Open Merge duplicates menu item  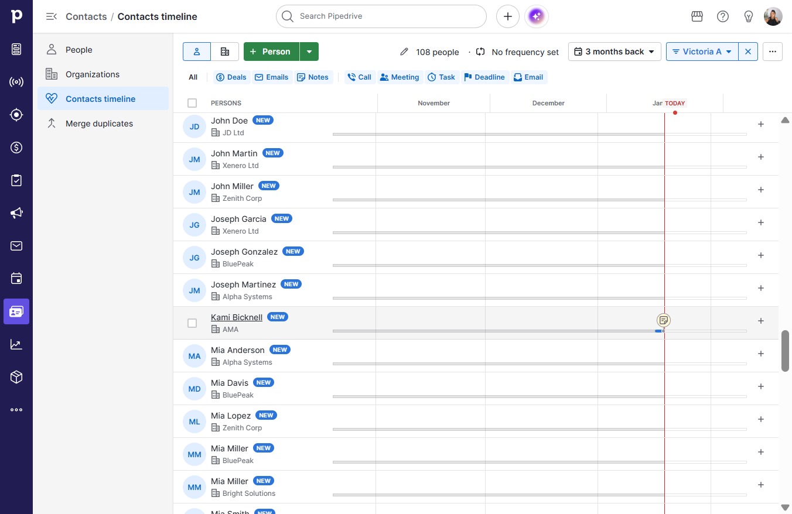coord(103,124)
